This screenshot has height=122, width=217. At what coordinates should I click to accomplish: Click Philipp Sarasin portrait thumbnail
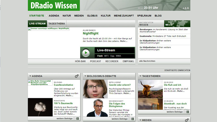coord(95,108)
